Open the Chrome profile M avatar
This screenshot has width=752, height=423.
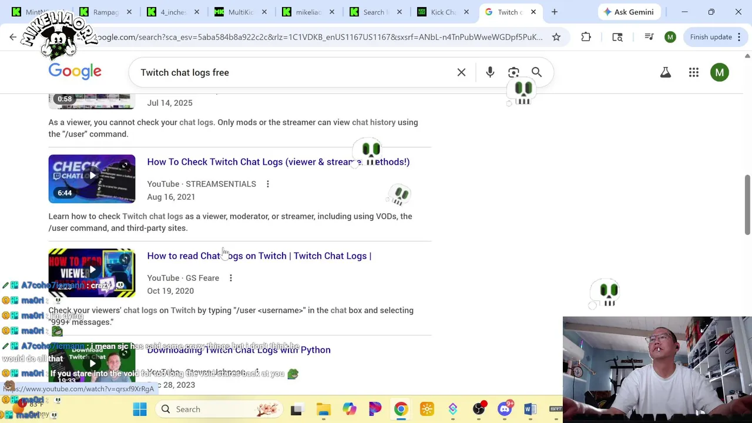(670, 37)
